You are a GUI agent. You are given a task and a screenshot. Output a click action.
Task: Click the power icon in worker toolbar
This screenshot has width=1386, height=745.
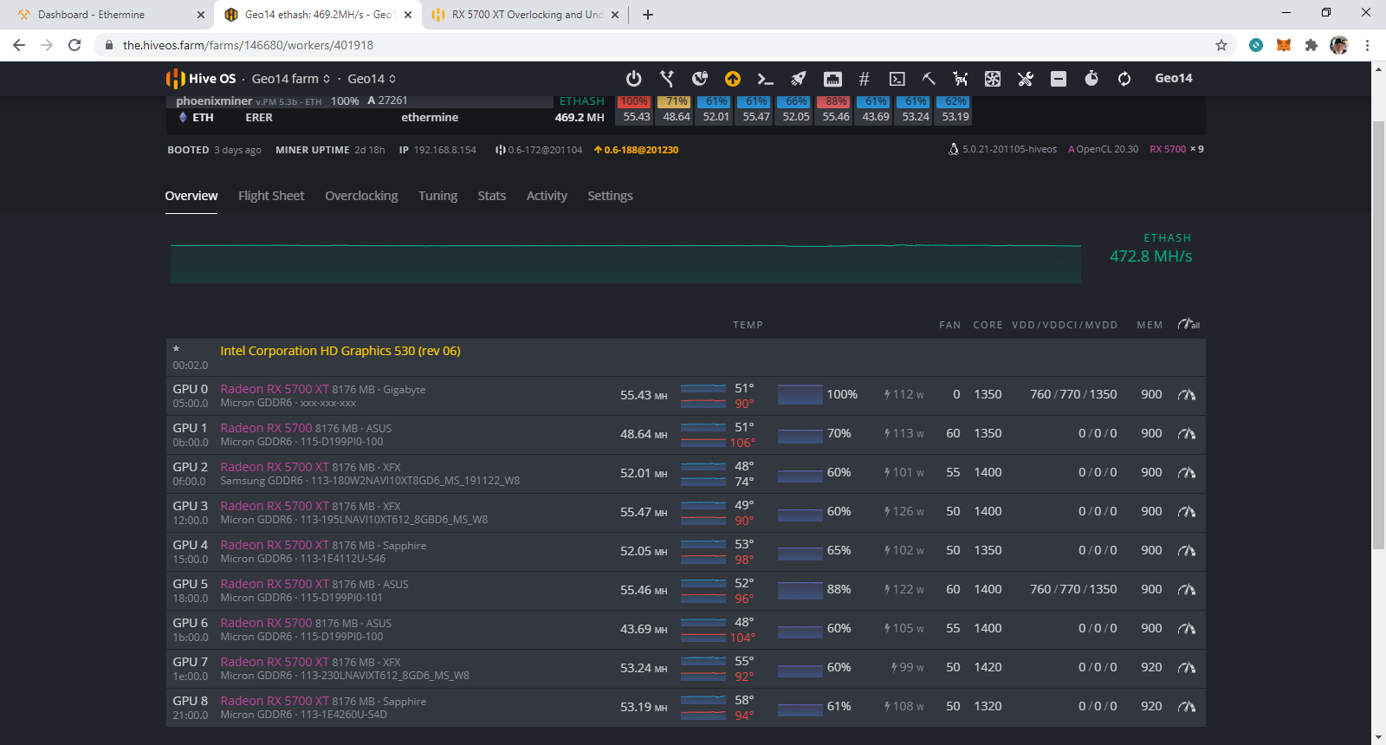[634, 79]
